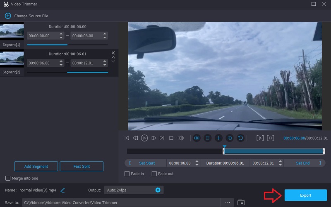The height and width of the screenshot is (207, 331).
Task: Click the split segment icon
Action: coord(197,138)
